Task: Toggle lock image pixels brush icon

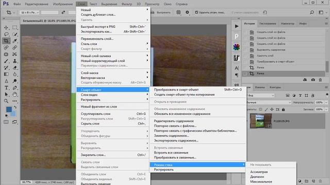Action: [266, 109]
